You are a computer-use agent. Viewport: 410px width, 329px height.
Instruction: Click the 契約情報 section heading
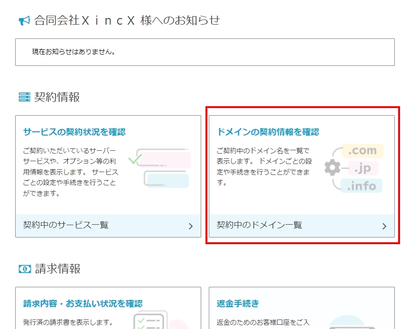tap(57, 97)
